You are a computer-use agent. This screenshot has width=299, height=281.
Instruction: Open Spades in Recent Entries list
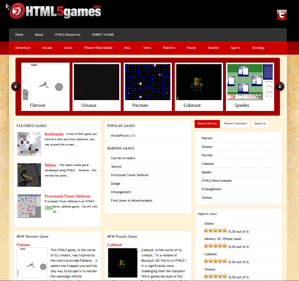coord(207,172)
